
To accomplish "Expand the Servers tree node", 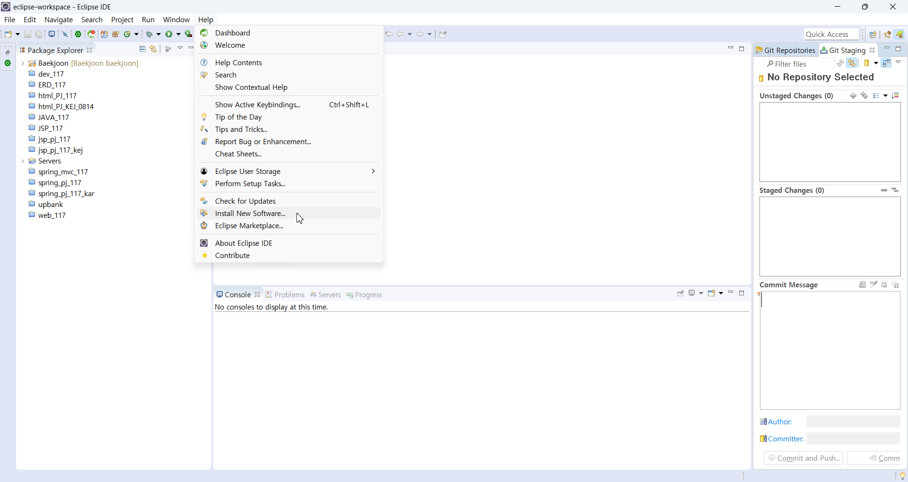I will coord(23,161).
